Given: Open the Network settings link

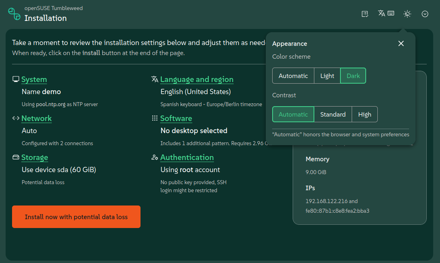Looking at the screenshot, I should pyautogui.click(x=37, y=119).
